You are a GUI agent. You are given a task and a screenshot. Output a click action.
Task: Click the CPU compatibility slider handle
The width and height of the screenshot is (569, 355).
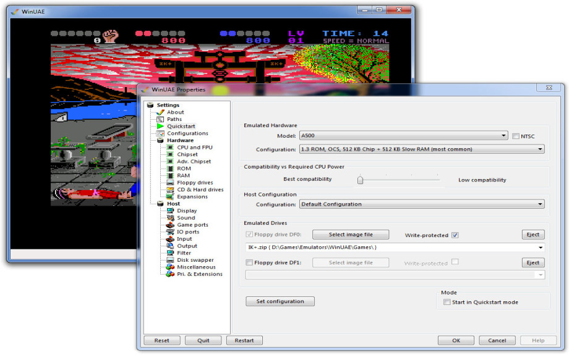[x=360, y=180]
